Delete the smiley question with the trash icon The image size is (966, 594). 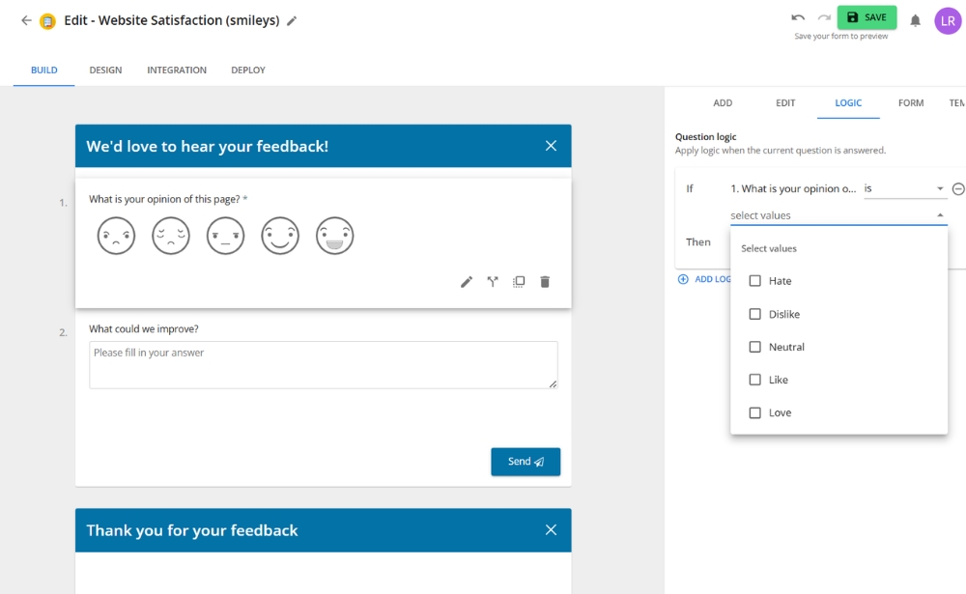(545, 281)
